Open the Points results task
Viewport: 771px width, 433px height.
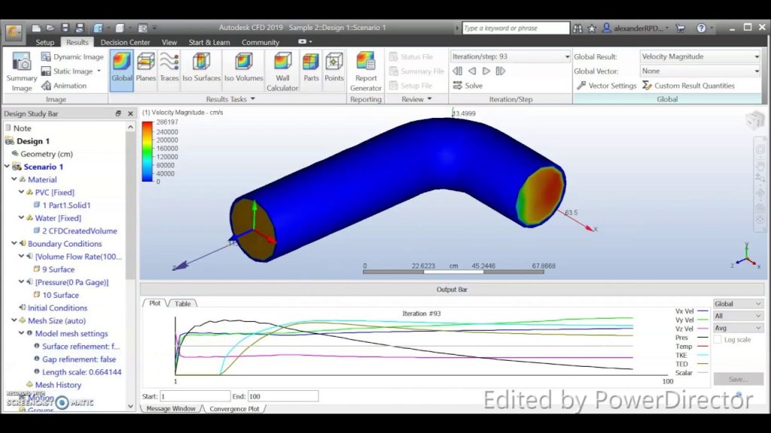coord(334,67)
